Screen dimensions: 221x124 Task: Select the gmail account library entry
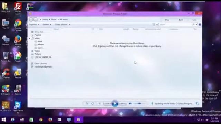coord(43,67)
